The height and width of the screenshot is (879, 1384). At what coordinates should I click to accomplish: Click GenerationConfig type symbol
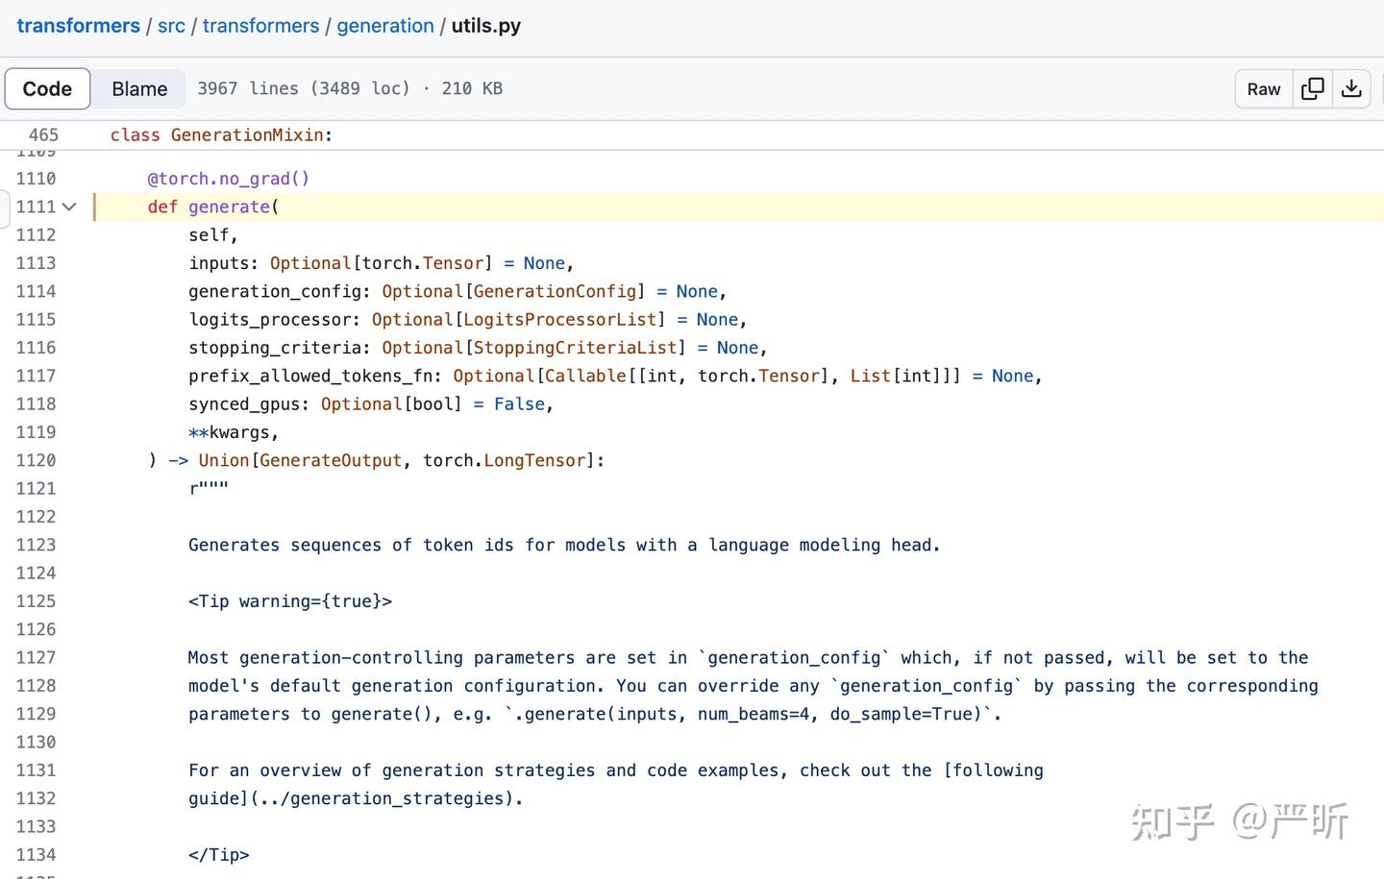tap(555, 291)
